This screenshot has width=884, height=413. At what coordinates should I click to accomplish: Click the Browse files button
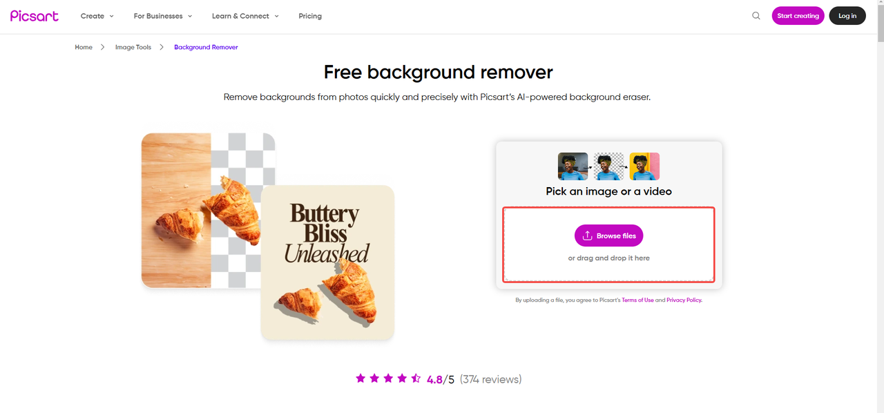click(609, 236)
